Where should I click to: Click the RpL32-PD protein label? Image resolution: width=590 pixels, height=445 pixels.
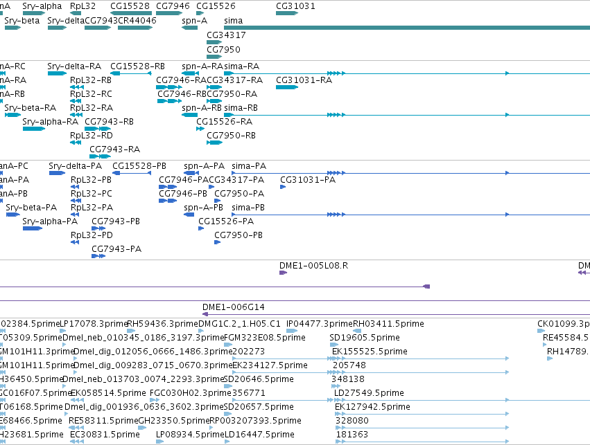[x=92, y=235]
